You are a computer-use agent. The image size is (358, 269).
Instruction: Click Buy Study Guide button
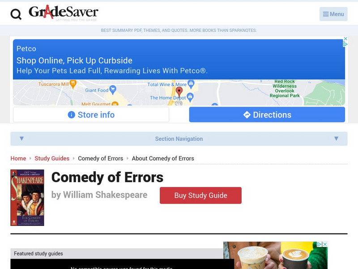[200, 195]
